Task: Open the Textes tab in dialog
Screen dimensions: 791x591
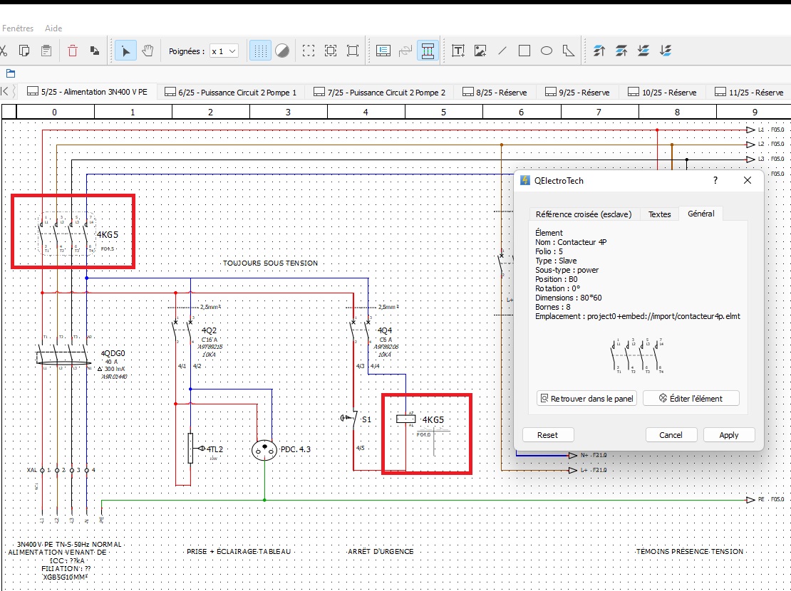Action: tap(659, 214)
